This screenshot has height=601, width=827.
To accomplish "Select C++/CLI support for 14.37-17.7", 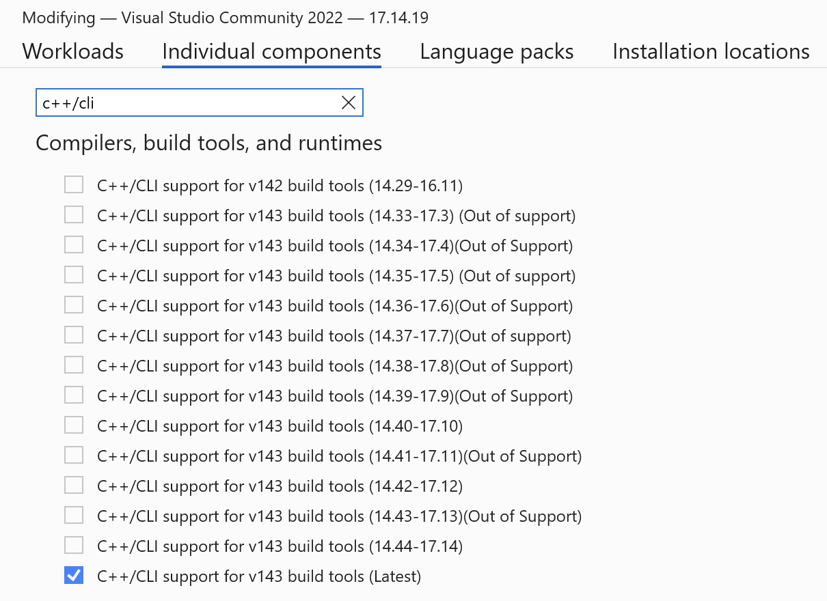I will (74, 334).
